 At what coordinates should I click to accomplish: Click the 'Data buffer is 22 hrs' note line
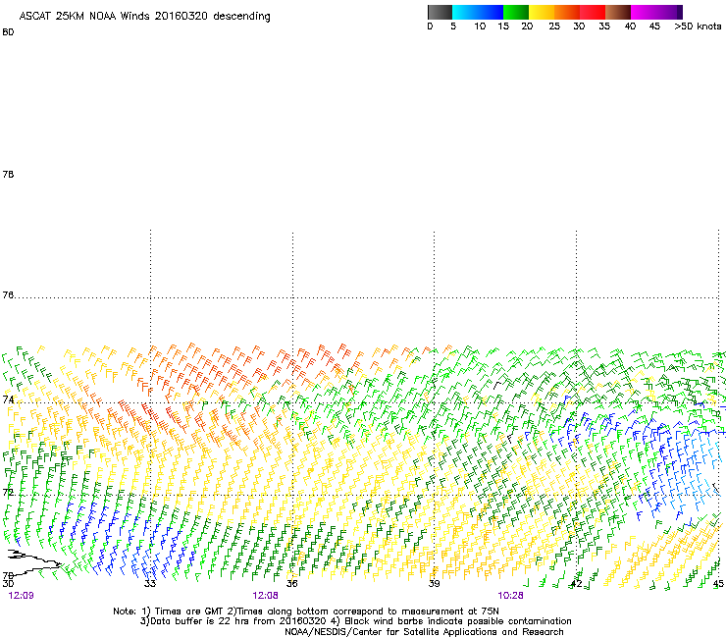point(355,621)
